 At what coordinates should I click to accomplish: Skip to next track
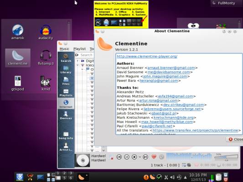pos(145,157)
